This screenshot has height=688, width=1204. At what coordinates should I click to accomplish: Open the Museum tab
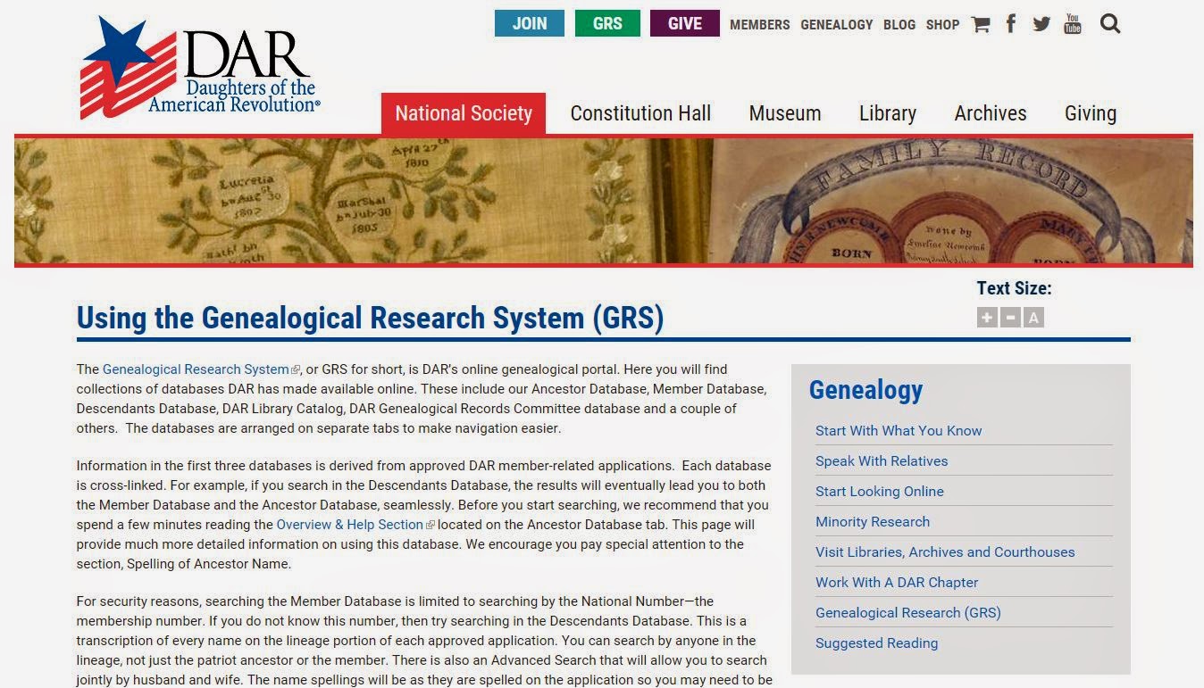click(x=785, y=113)
